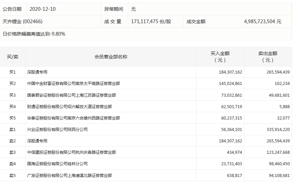Click sell amount 5,888
This screenshot has height=183, width=297.
click(285, 107)
